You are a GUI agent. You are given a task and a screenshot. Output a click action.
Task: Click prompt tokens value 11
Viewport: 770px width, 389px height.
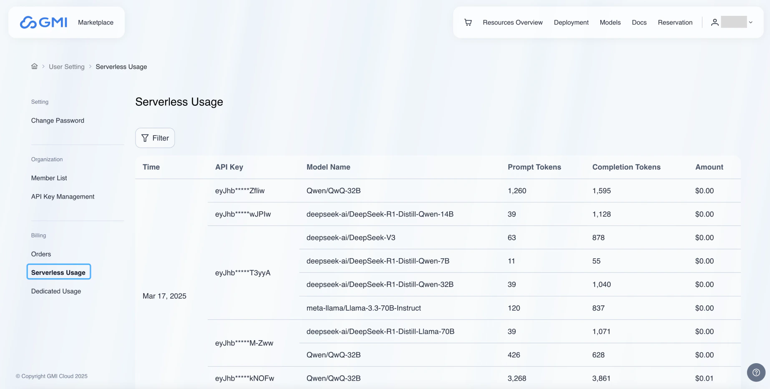(x=511, y=261)
